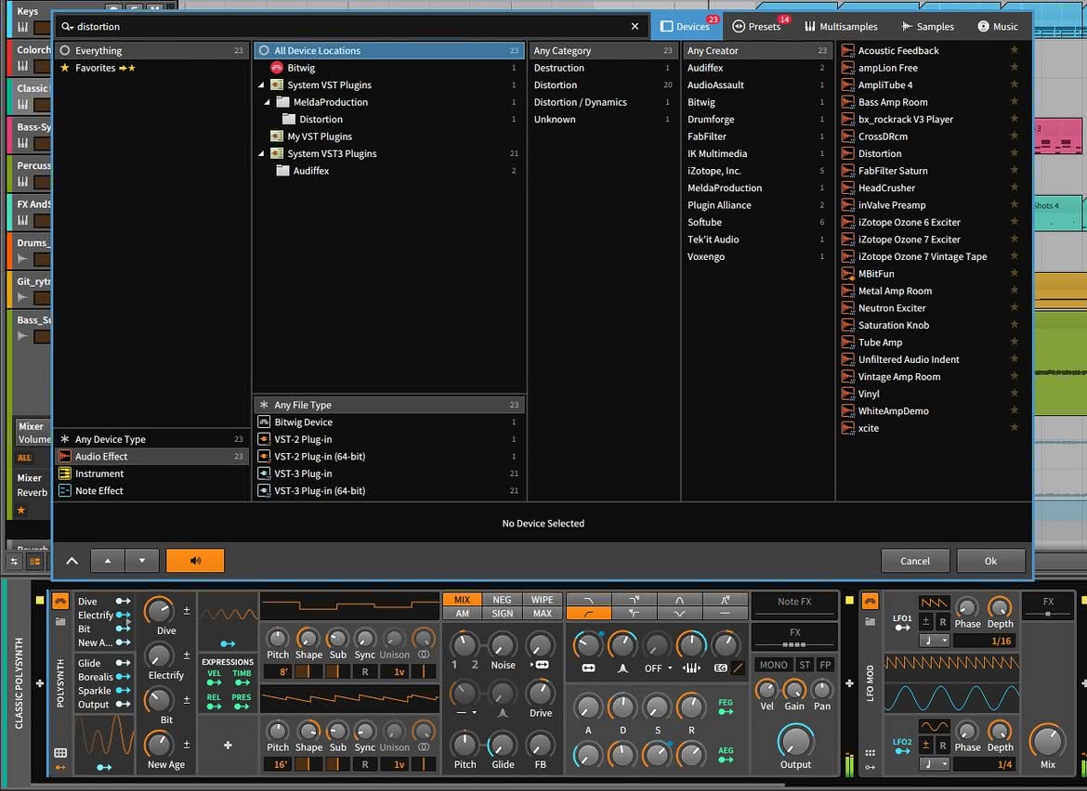
Task: Select the Favorites collection
Action: coord(151,68)
